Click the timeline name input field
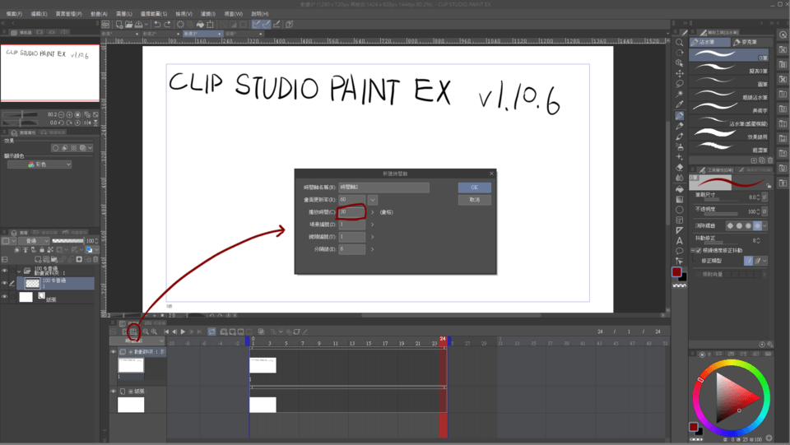 [x=384, y=188]
